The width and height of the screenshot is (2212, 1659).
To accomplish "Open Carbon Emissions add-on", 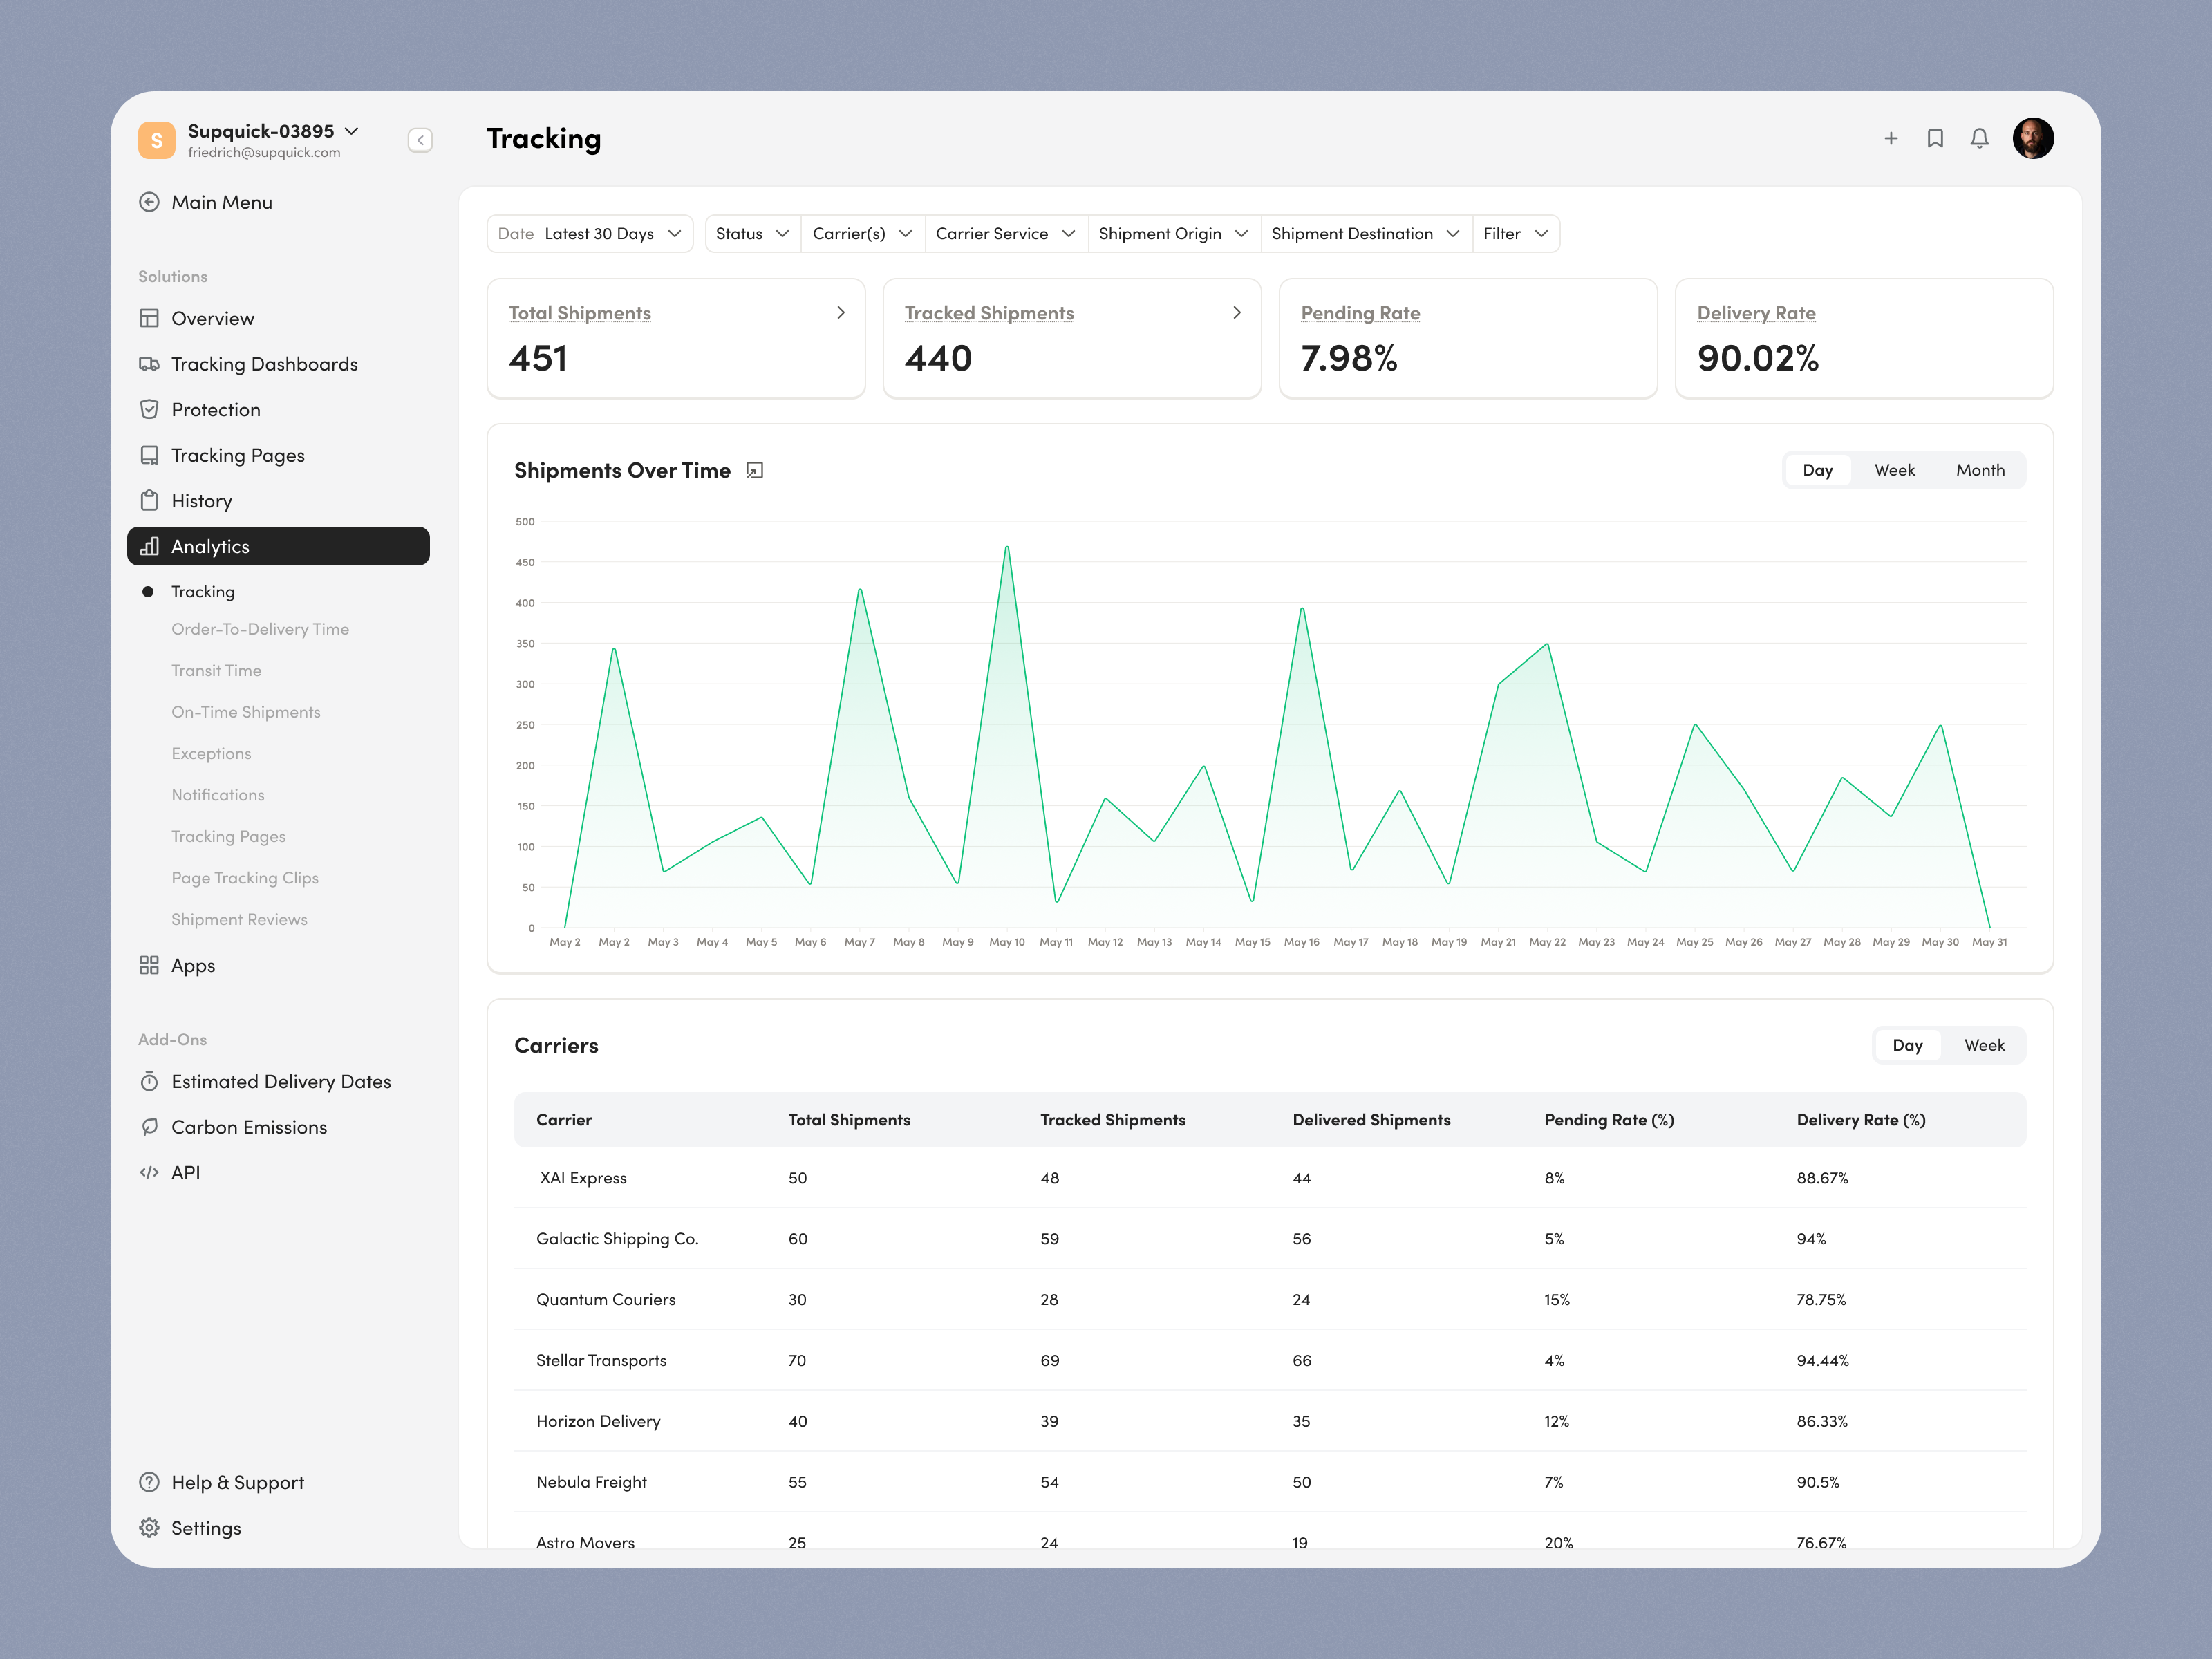I will 249,1127.
